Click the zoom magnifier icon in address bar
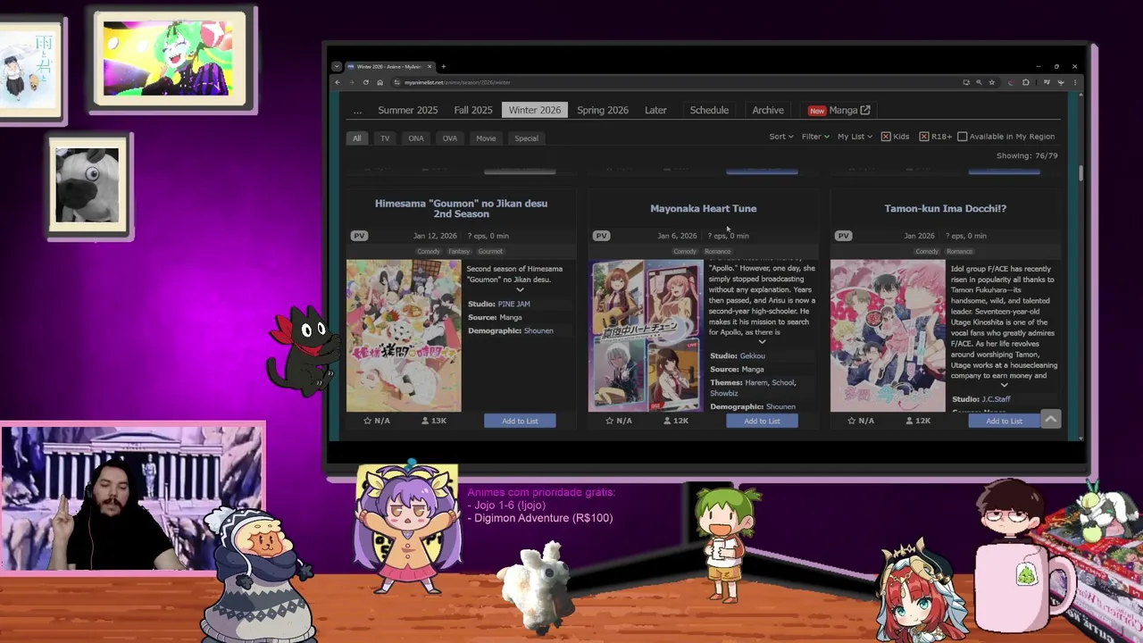The width and height of the screenshot is (1143, 643). tap(979, 82)
